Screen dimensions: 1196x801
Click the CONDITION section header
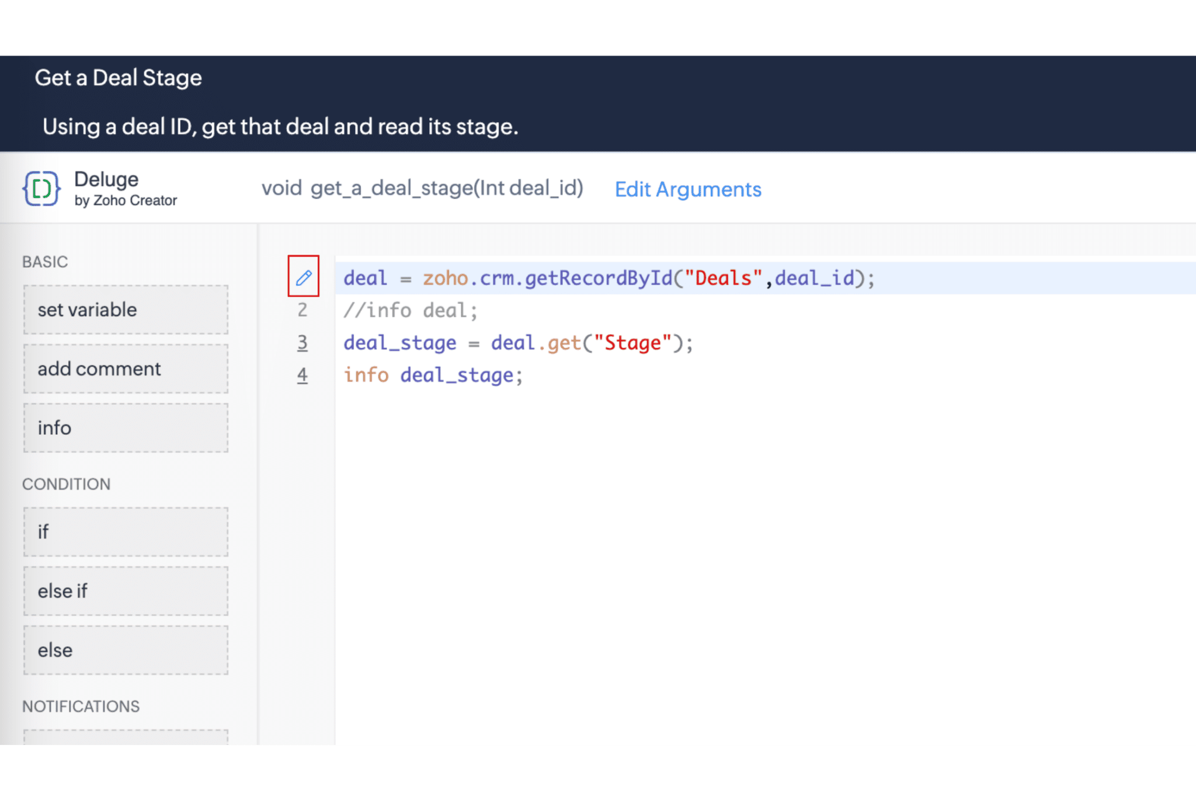pyautogui.click(x=66, y=484)
